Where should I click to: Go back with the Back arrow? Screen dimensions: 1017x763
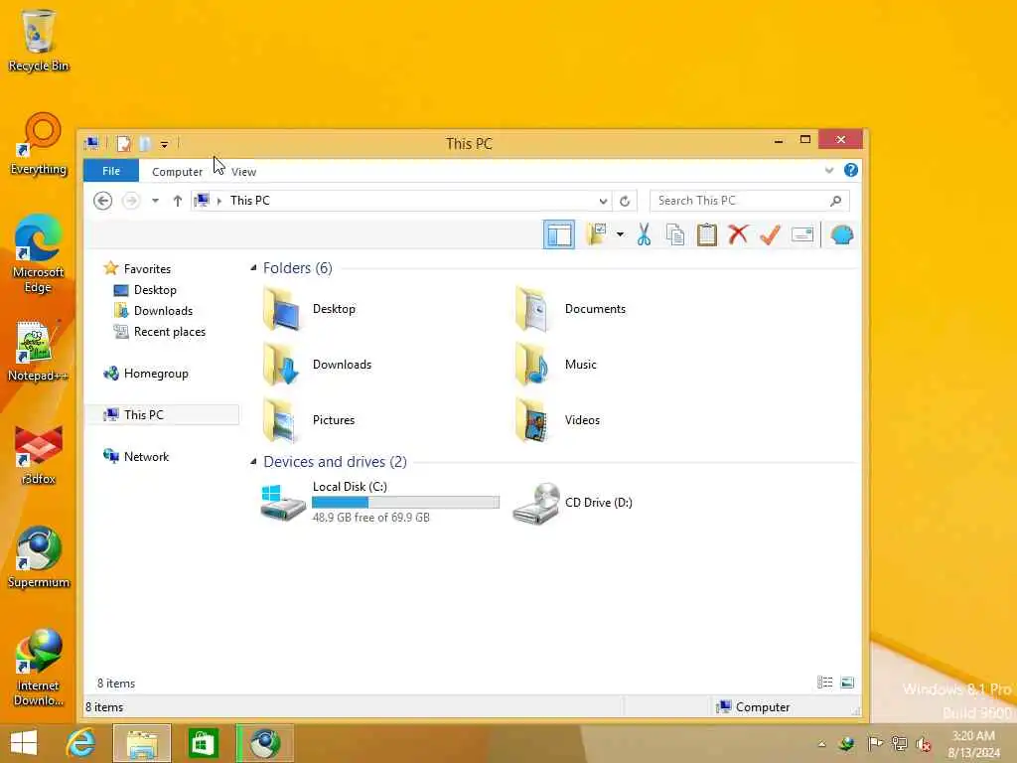pos(102,201)
